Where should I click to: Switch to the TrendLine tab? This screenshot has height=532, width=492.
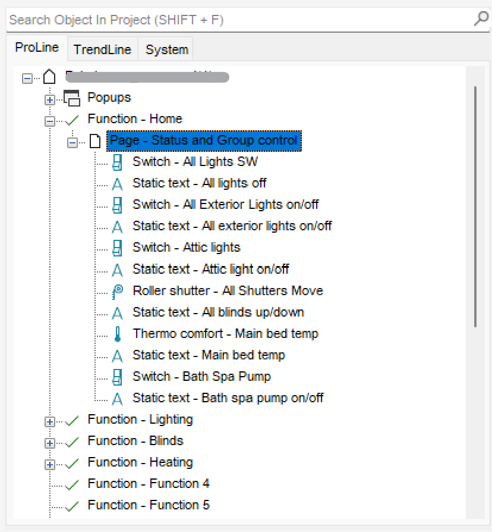click(102, 49)
